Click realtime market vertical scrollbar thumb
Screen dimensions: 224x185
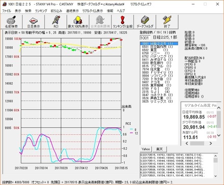click(219, 119)
